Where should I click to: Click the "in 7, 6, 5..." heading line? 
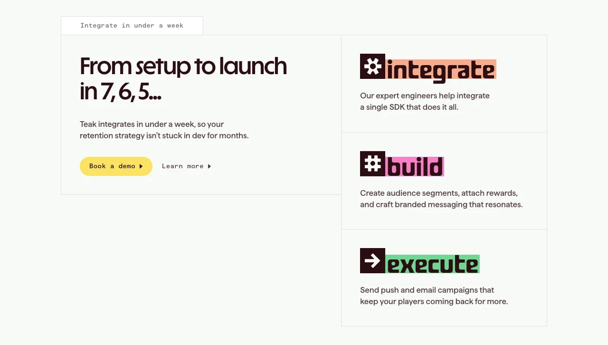(x=121, y=91)
